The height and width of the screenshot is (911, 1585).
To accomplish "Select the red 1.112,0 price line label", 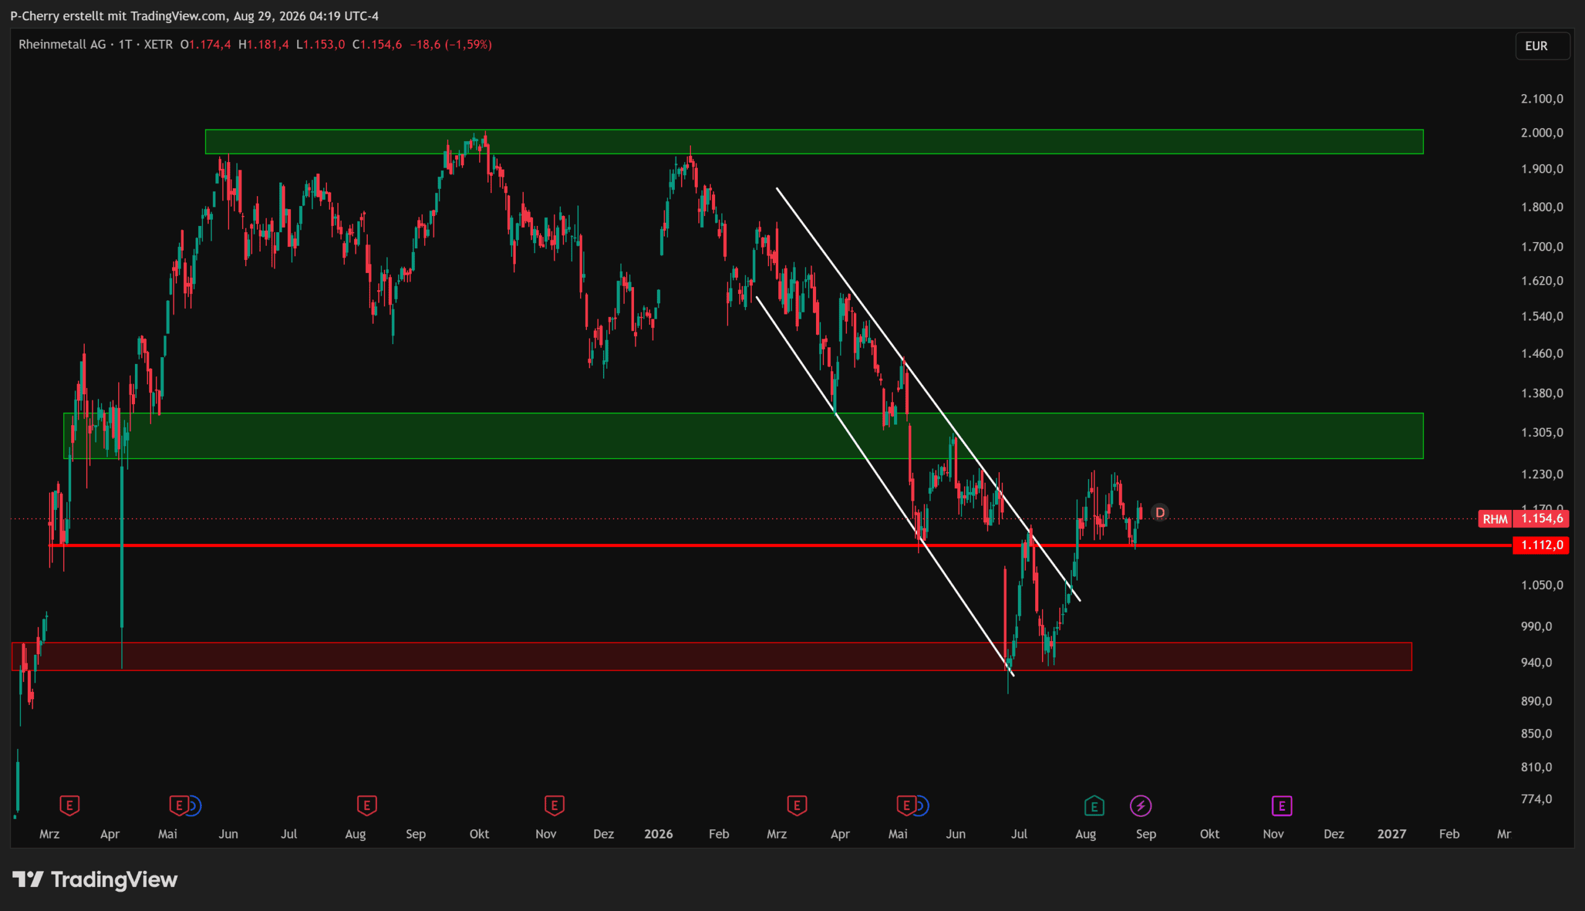I will tap(1540, 545).
